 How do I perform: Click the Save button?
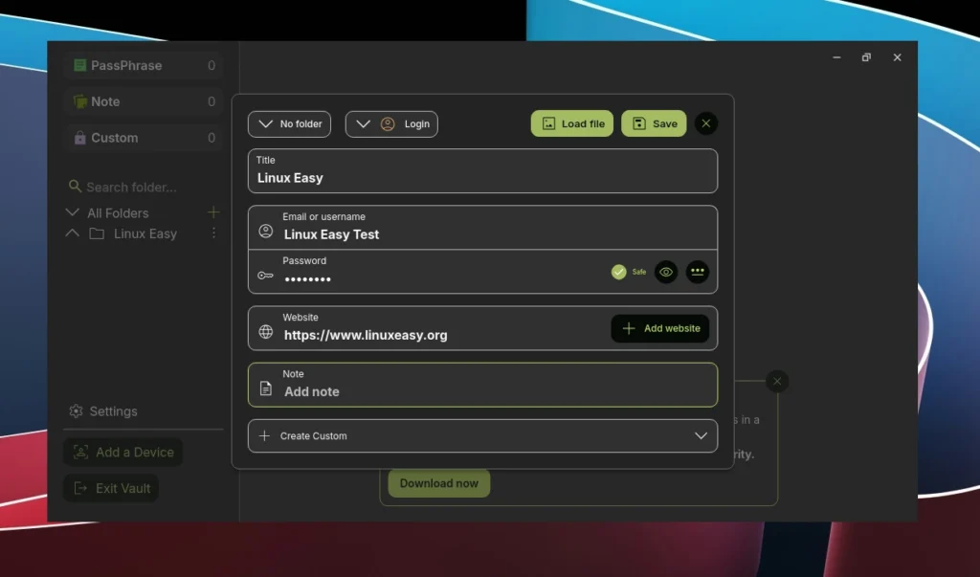tap(654, 123)
